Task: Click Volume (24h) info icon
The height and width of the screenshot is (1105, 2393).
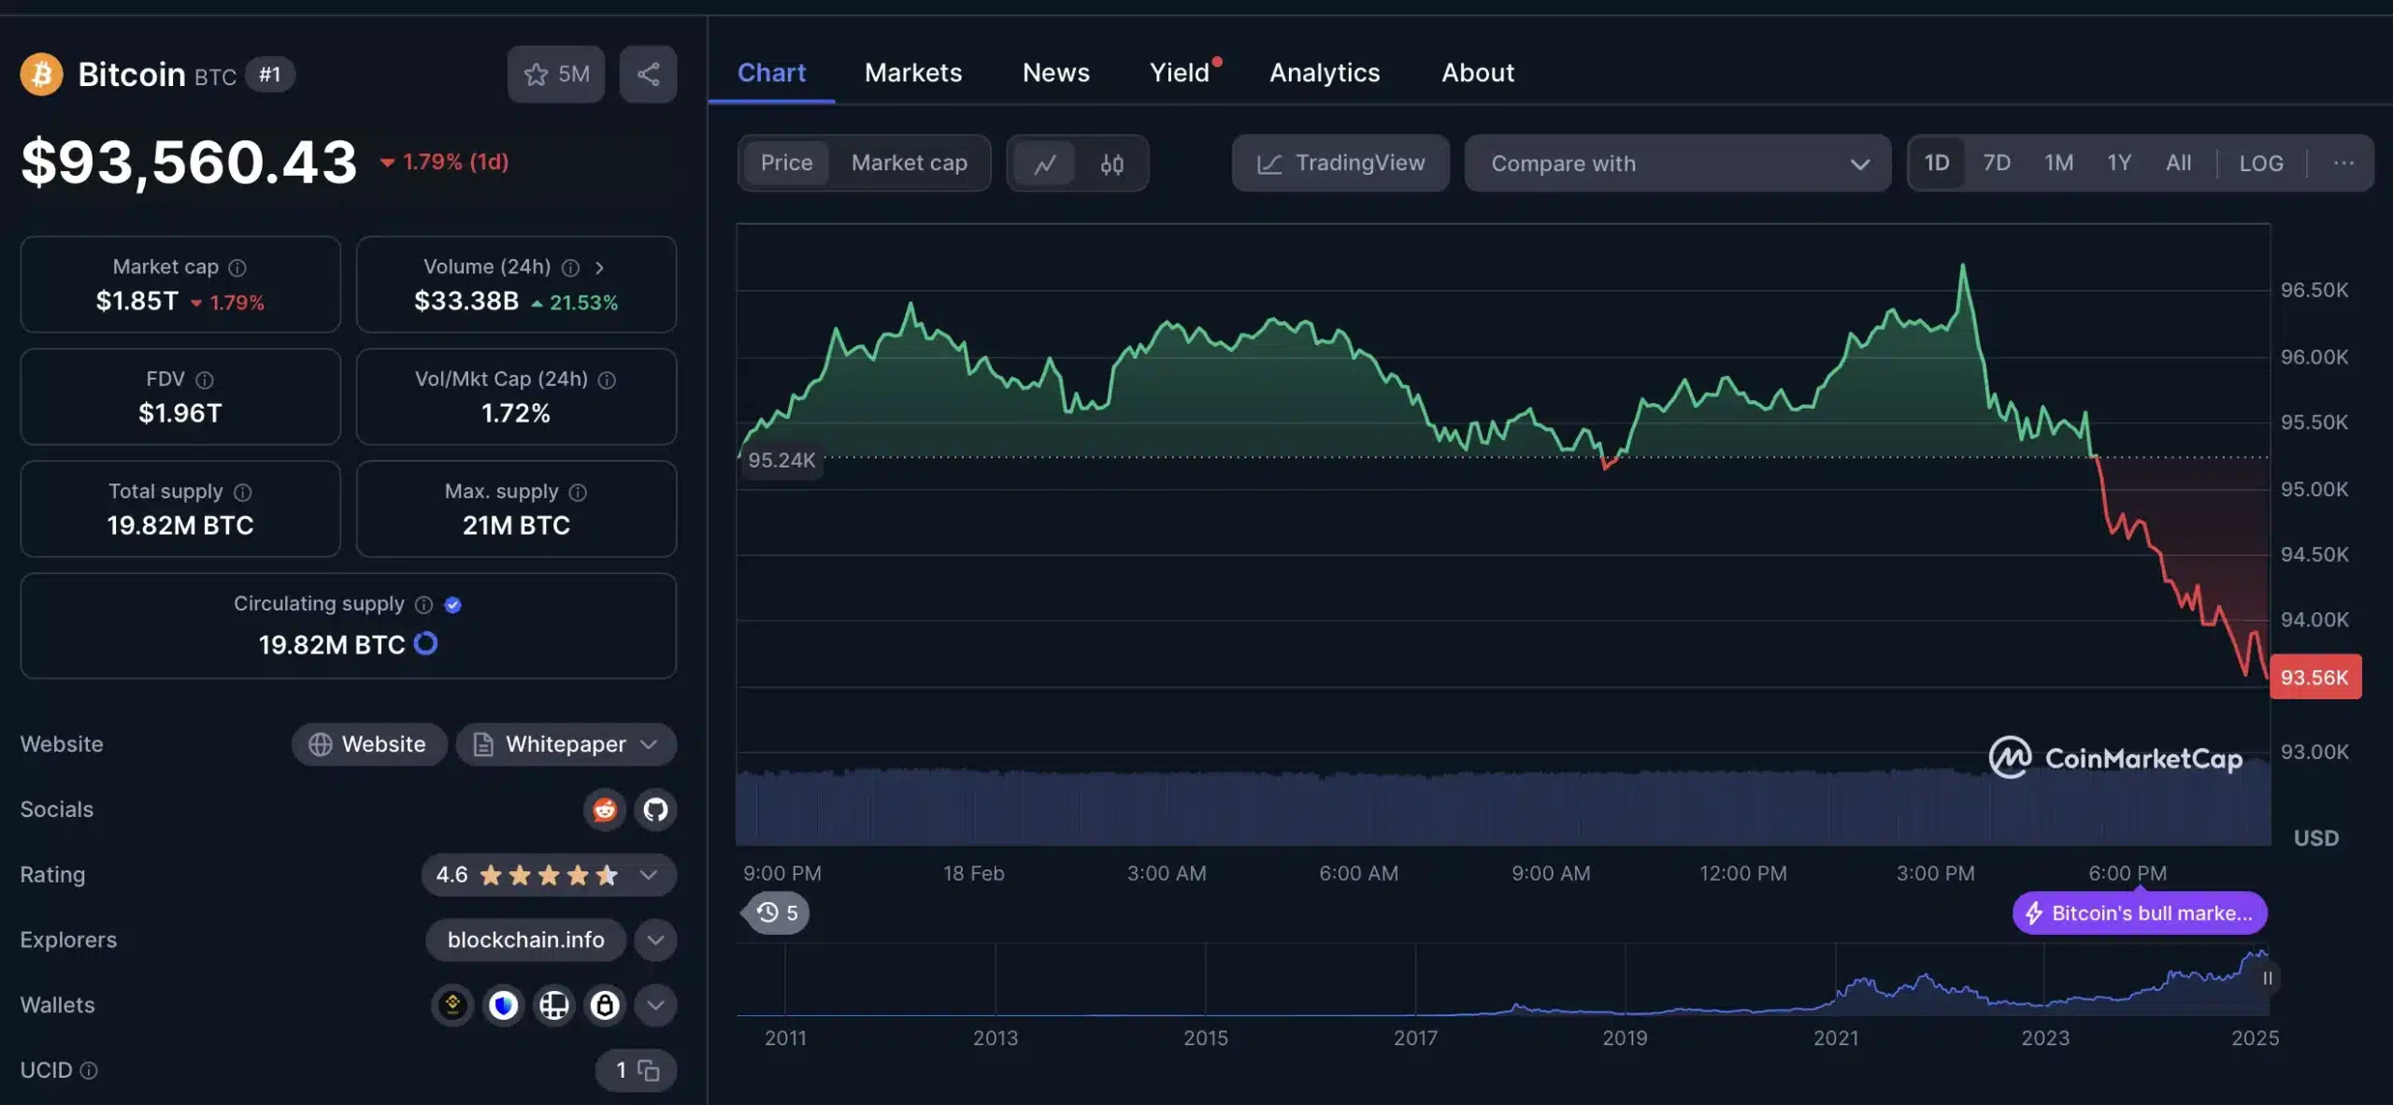Action: [x=570, y=267]
